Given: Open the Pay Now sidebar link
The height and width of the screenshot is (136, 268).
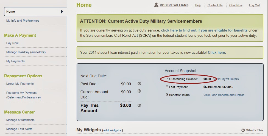Looking at the screenshot, I should [12, 43].
